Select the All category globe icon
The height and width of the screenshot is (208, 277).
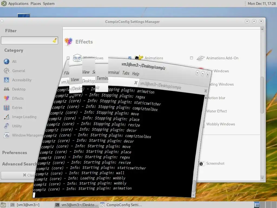tap(6, 61)
